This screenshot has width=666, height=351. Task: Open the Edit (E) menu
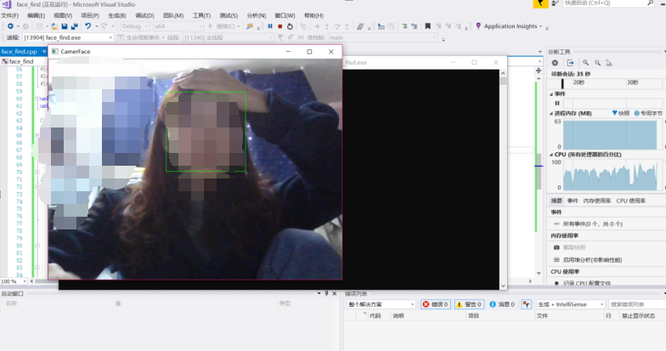pyautogui.click(x=36, y=15)
